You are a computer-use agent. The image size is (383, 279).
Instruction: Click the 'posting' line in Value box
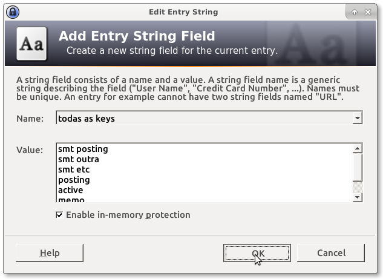(74, 180)
